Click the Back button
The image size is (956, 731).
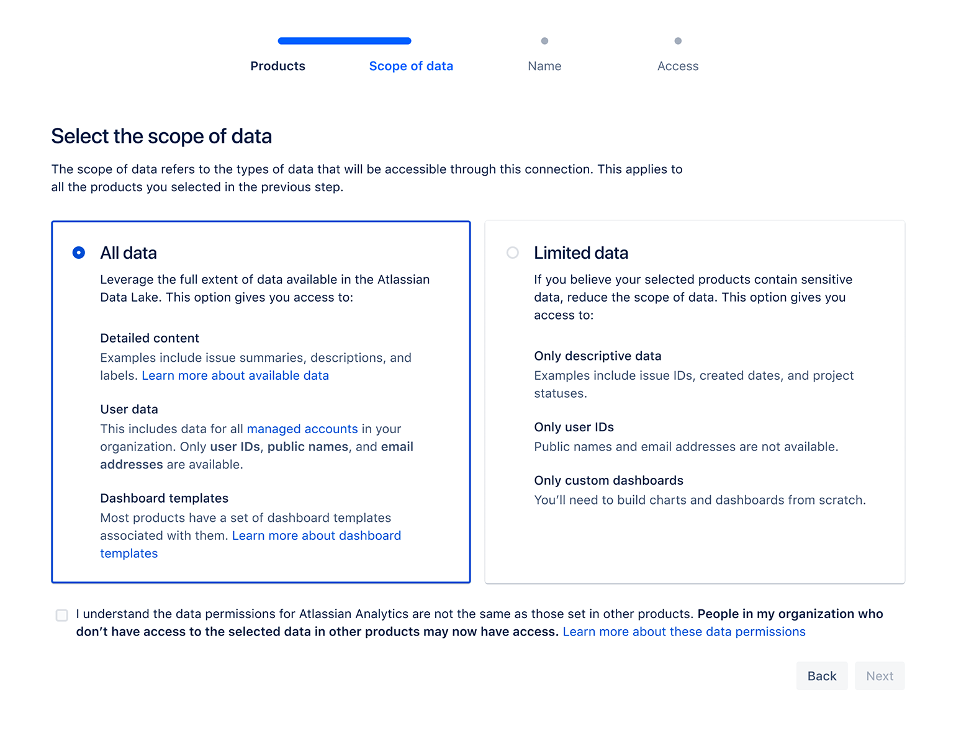822,676
